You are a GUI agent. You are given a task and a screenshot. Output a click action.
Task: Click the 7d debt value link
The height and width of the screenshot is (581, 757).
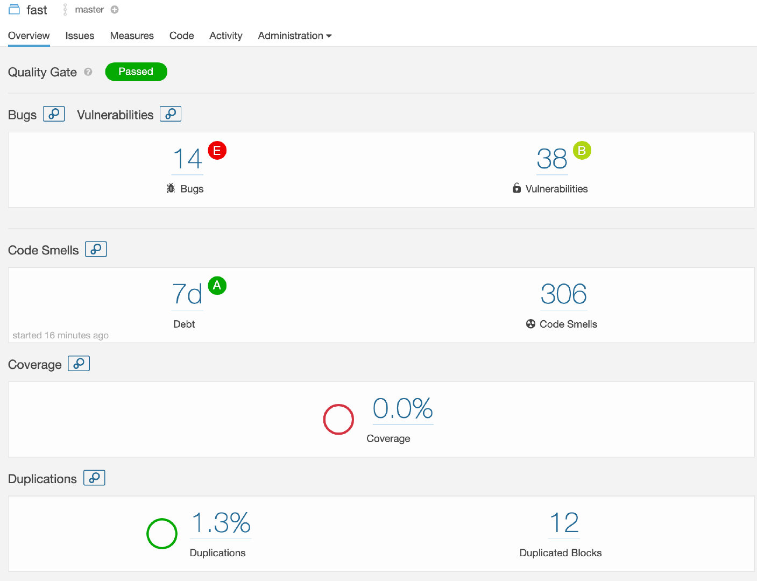point(187,294)
